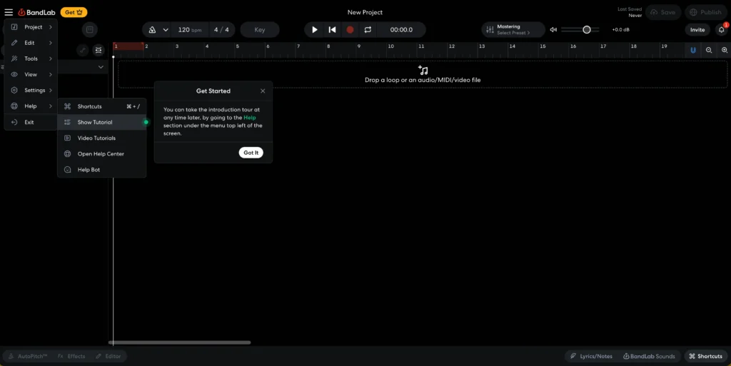Open the Editor panel
This screenshot has height=366, width=731.
(109, 356)
